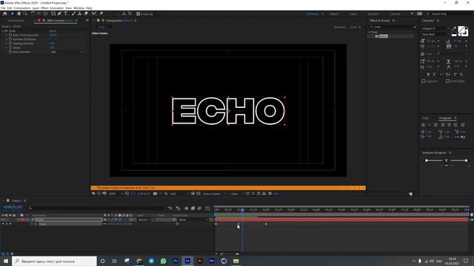The width and height of the screenshot is (474, 266).
Task: Select the Echo effect in Effects & Presets
Action: [x=383, y=36]
